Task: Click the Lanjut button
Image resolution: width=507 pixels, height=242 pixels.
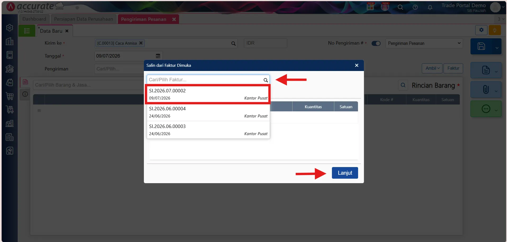Action: point(345,173)
